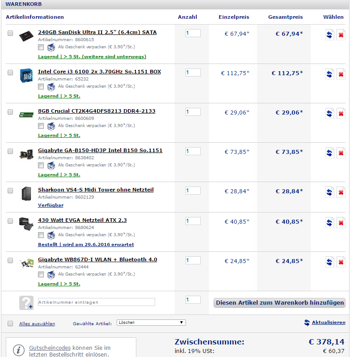354x357 pixels.
Task: Open the Gewählte Artikel Löschen dropdown
Action: (x=151, y=323)
